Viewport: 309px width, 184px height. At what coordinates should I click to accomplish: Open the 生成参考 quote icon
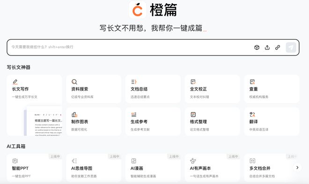133,114
